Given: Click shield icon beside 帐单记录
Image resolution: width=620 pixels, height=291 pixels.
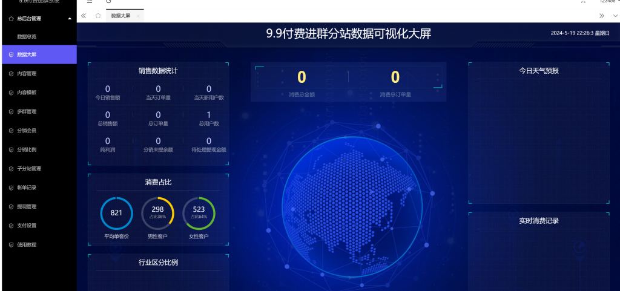Looking at the screenshot, I should (x=11, y=188).
